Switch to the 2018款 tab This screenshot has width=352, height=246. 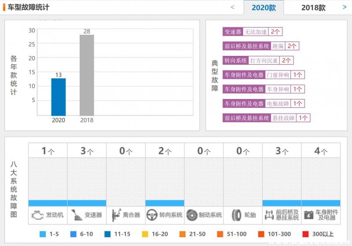[x=313, y=7]
